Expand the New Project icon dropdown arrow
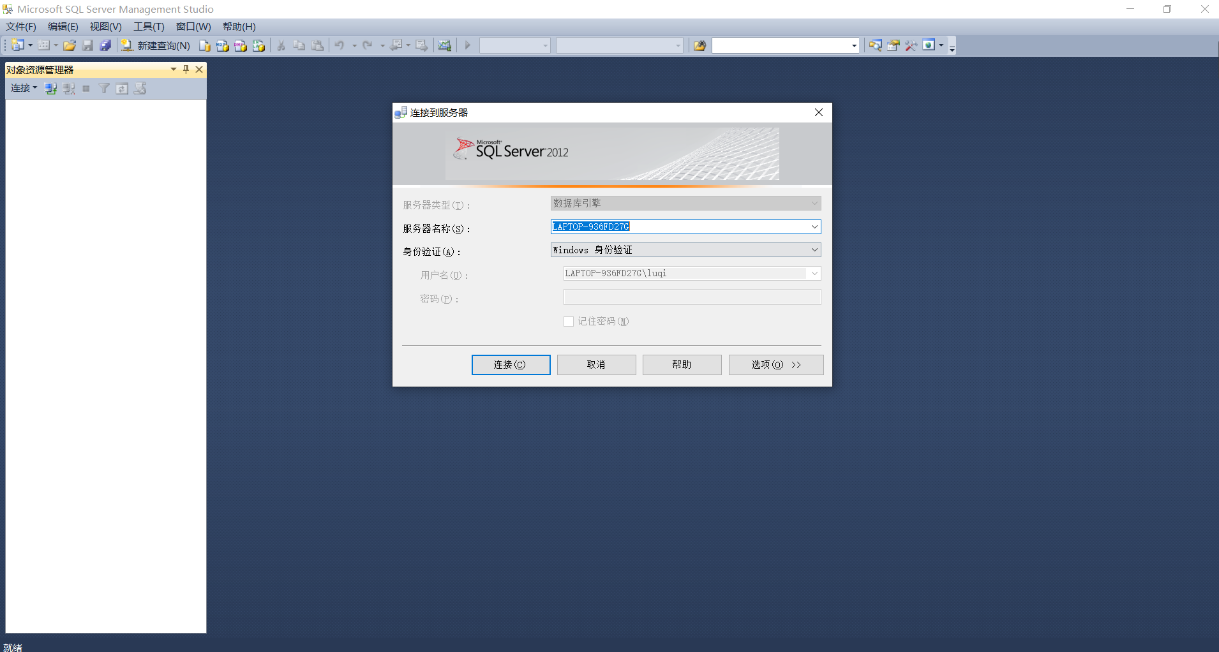Image resolution: width=1219 pixels, height=652 pixels. pyautogui.click(x=30, y=45)
